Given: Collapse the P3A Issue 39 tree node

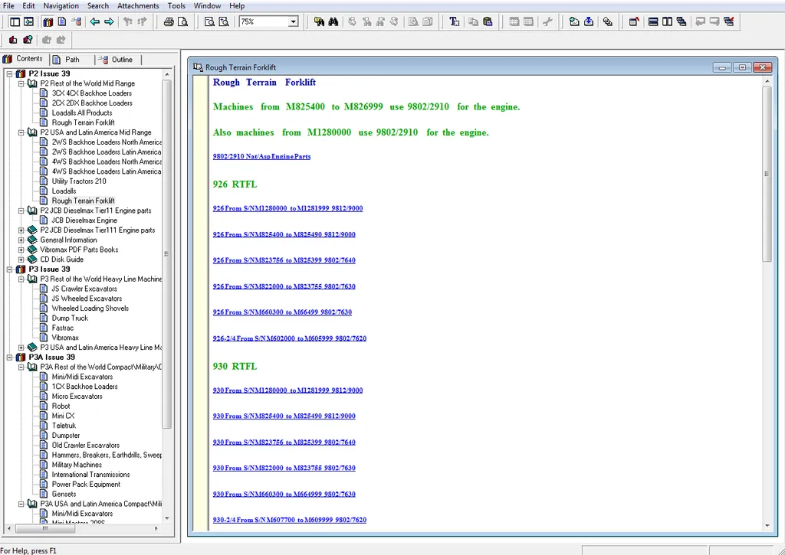Looking at the screenshot, I should pyautogui.click(x=9, y=357).
